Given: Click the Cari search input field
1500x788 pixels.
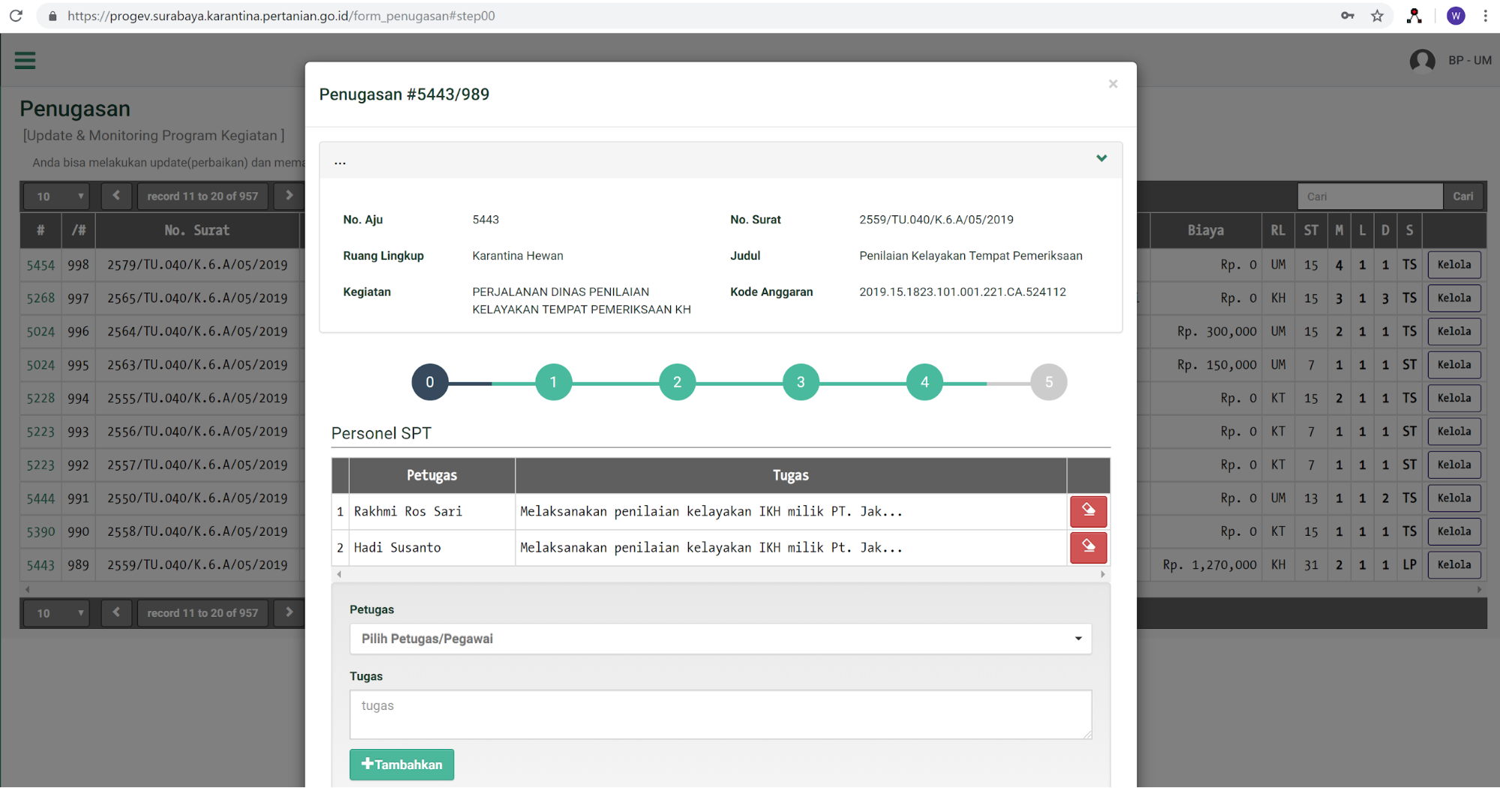Looking at the screenshot, I should click(1369, 197).
